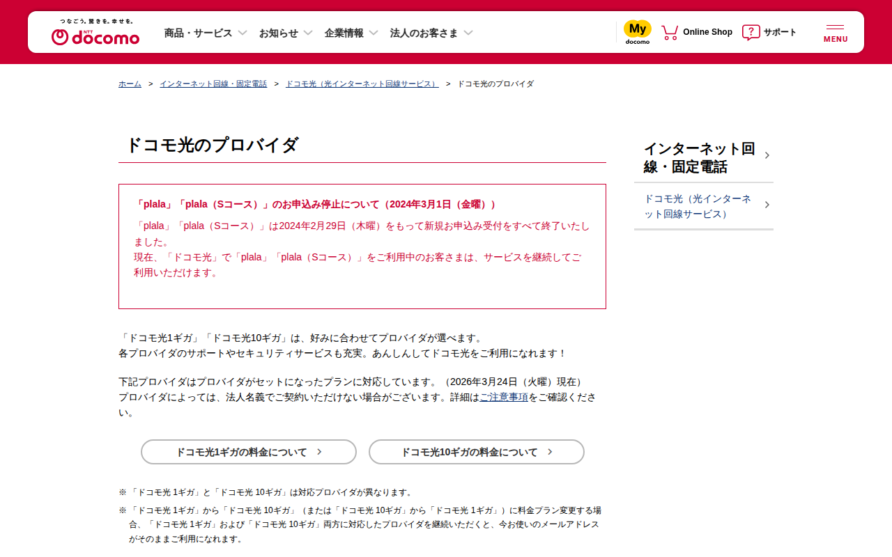Expand the 企業情報 menu
The image size is (892, 557).
[351, 33]
